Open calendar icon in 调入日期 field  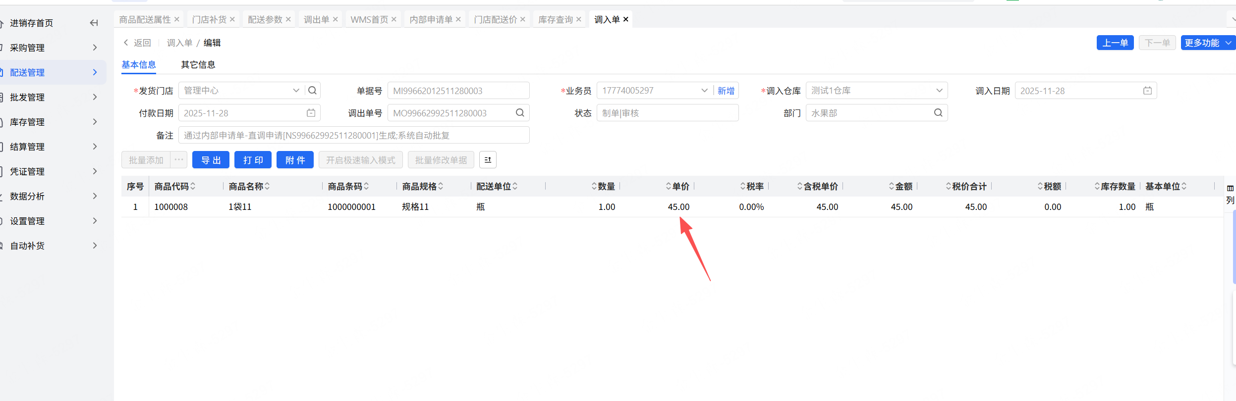1147,91
